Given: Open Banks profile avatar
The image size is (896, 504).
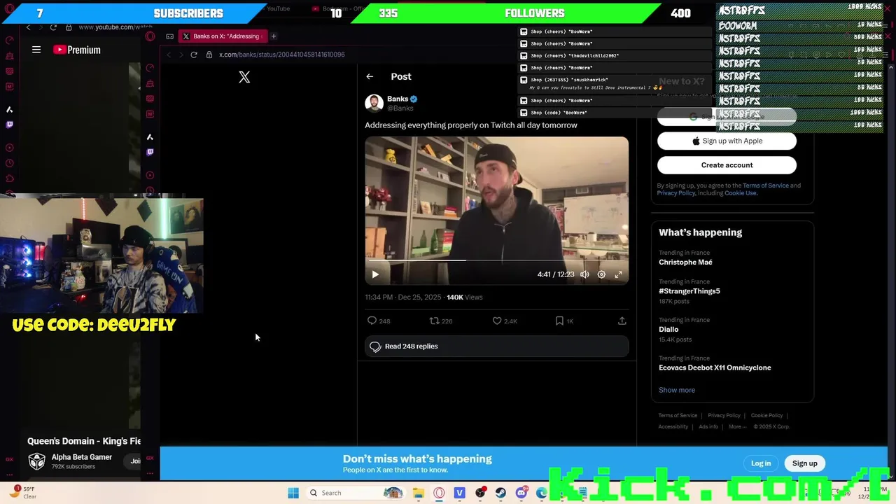Looking at the screenshot, I should (374, 103).
